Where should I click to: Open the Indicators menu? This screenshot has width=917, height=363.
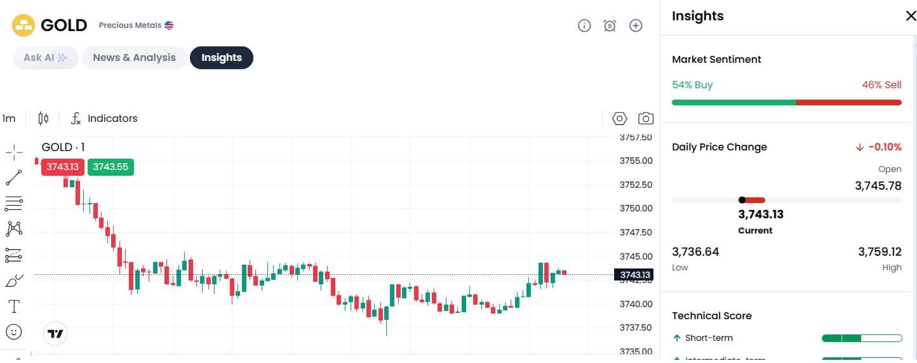[x=104, y=119]
